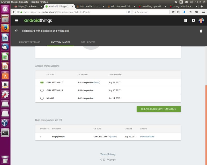Open Thunderbird mail from the dock
The image size is (207, 165).
pyautogui.click(x=5, y=47)
